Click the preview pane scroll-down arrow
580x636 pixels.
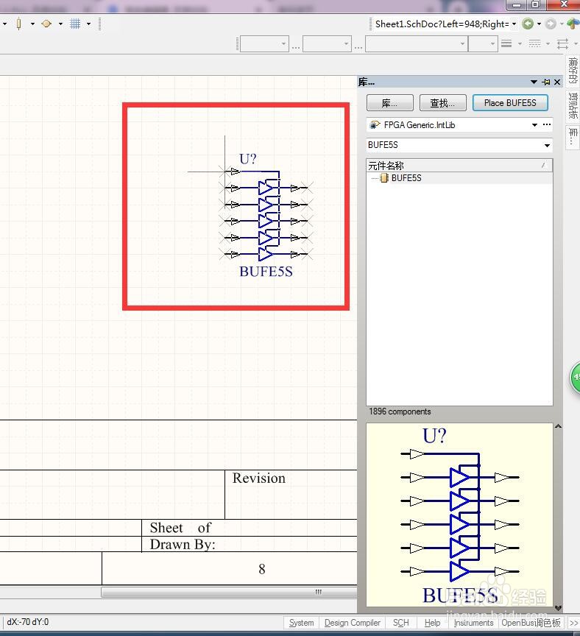[558, 607]
